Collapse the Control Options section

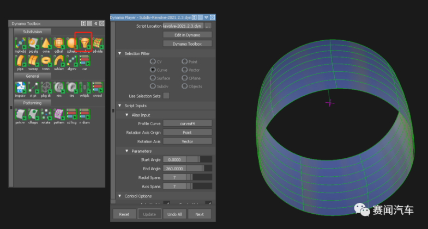tap(119, 196)
